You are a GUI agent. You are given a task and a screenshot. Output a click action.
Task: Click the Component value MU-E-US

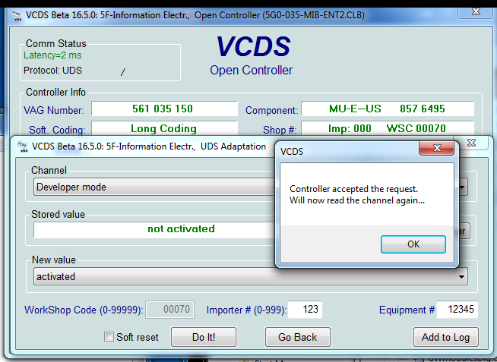(355, 109)
